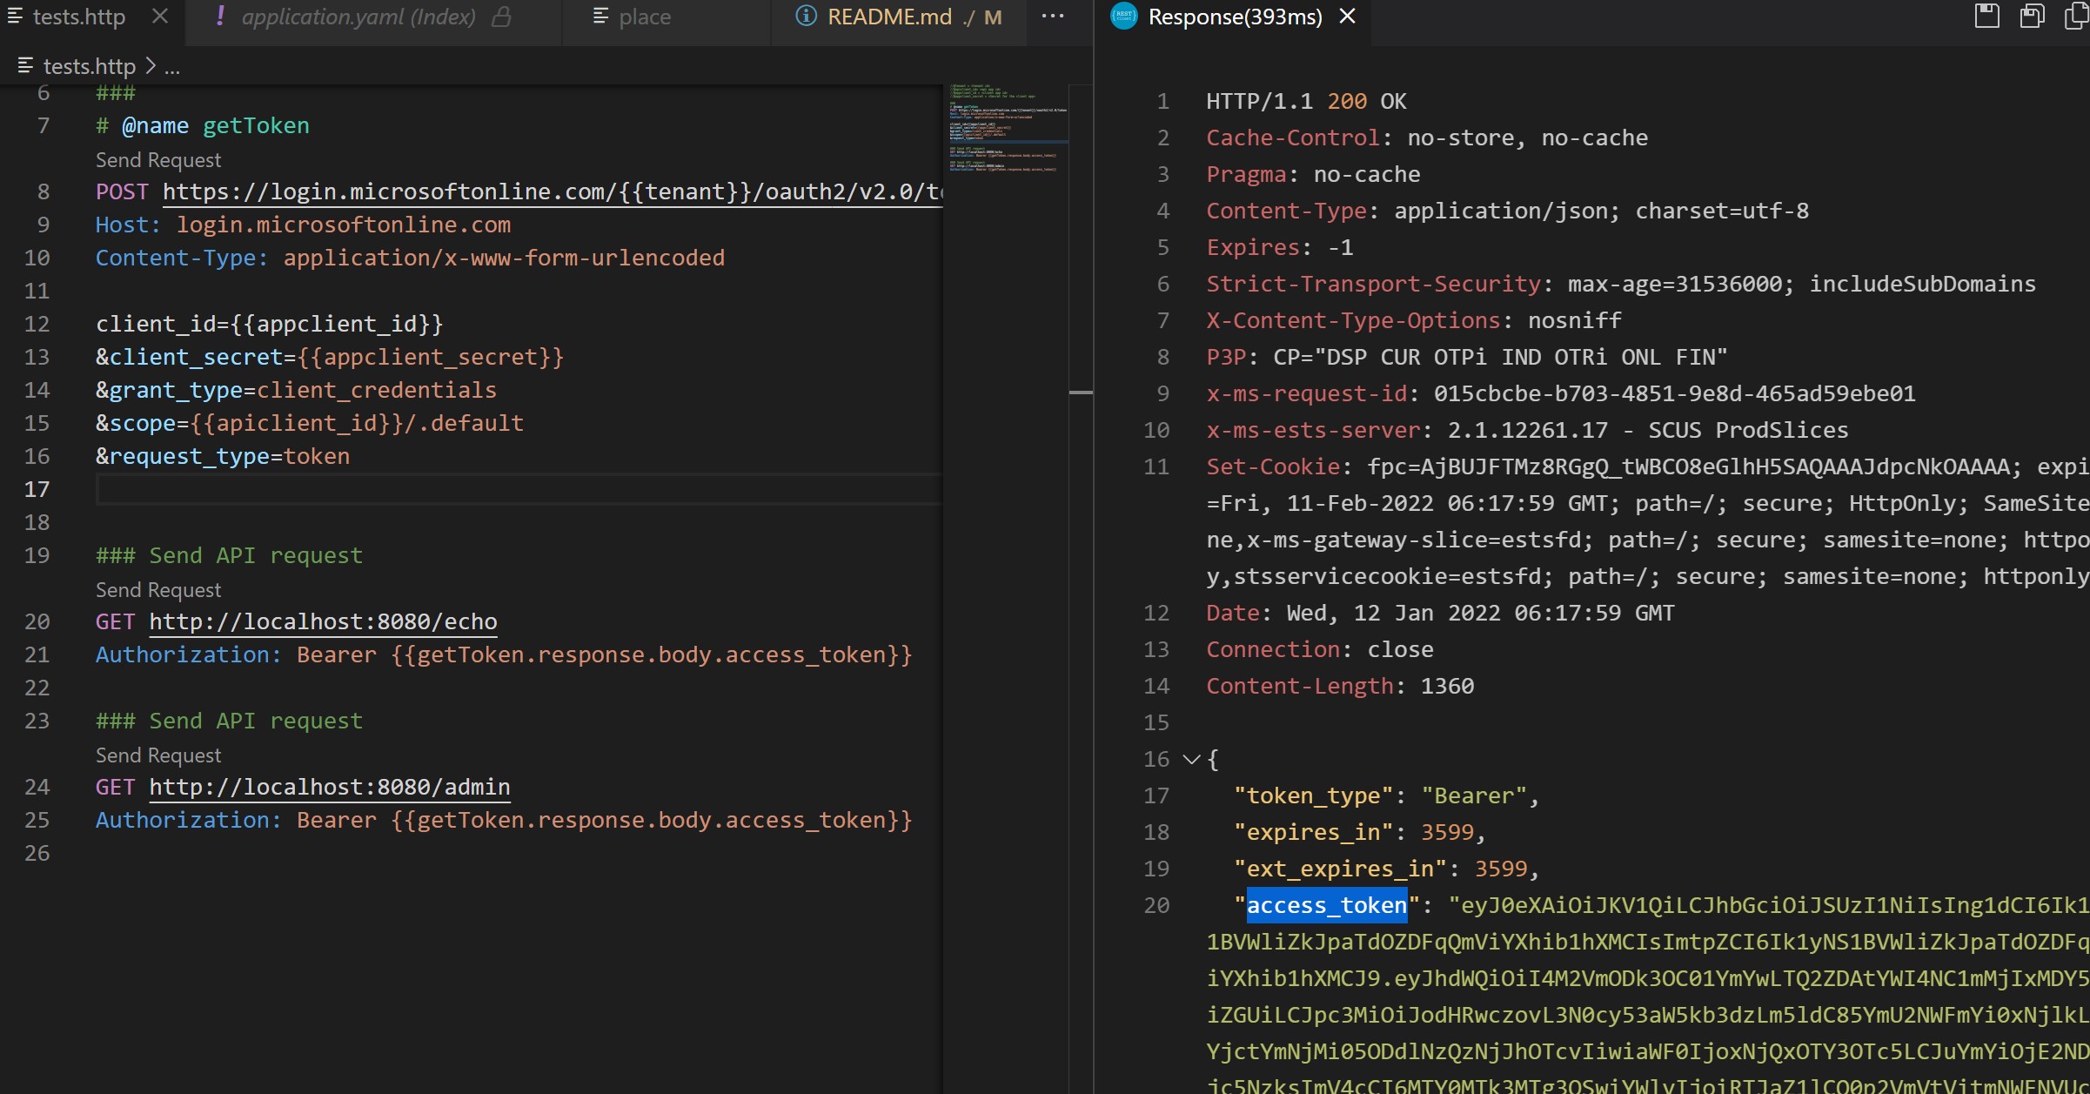Click '&grant_type=client_credentials' text
This screenshot has height=1094, width=2090.
click(x=296, y=390)
